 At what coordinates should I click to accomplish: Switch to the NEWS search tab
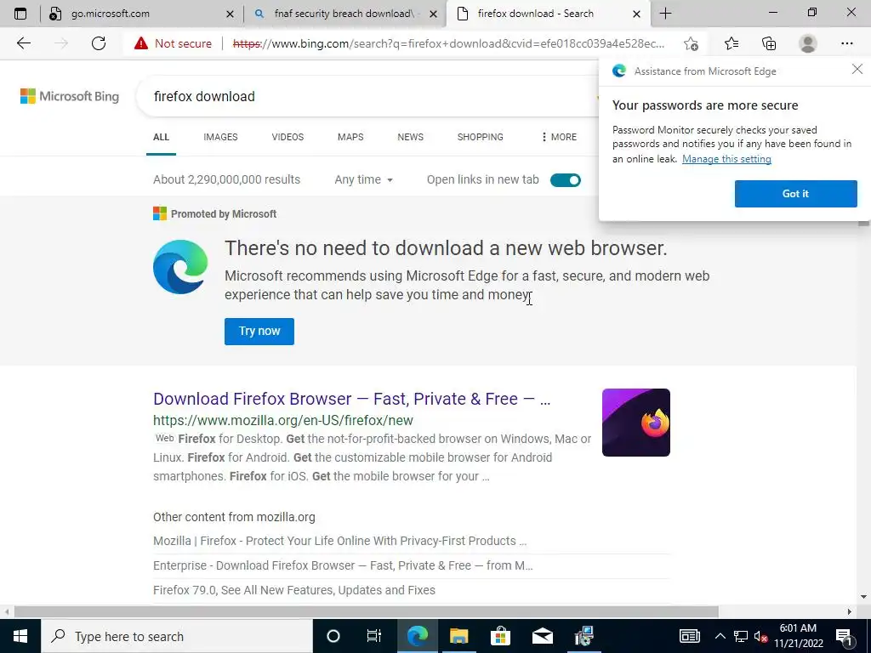pos(411,137)
